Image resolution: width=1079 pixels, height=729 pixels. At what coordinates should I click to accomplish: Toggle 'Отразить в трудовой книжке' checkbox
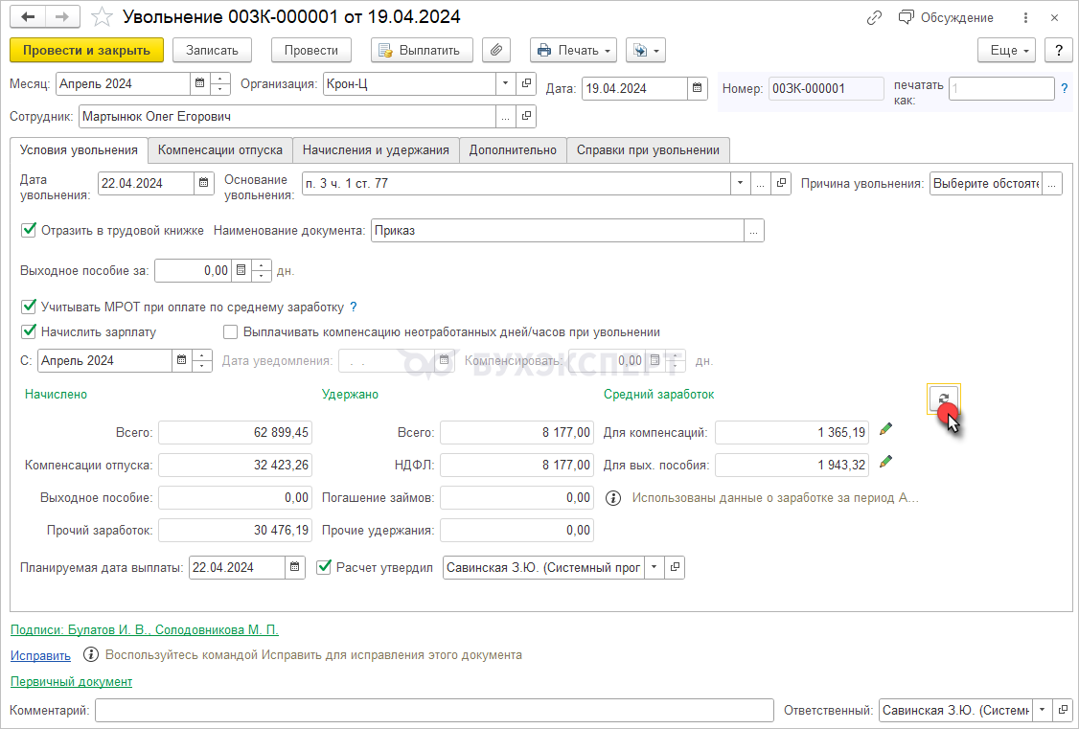(x=28, y=230)
